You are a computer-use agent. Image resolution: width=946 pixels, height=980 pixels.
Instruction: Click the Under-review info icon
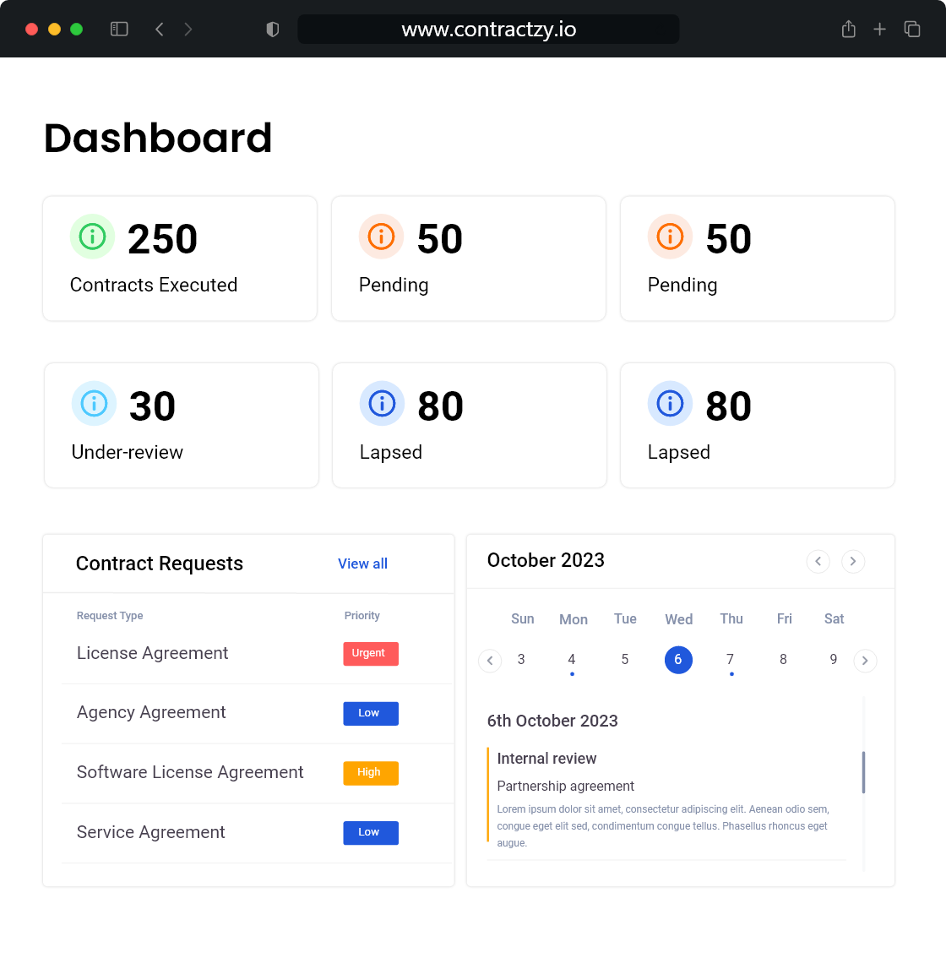(94, 403)
